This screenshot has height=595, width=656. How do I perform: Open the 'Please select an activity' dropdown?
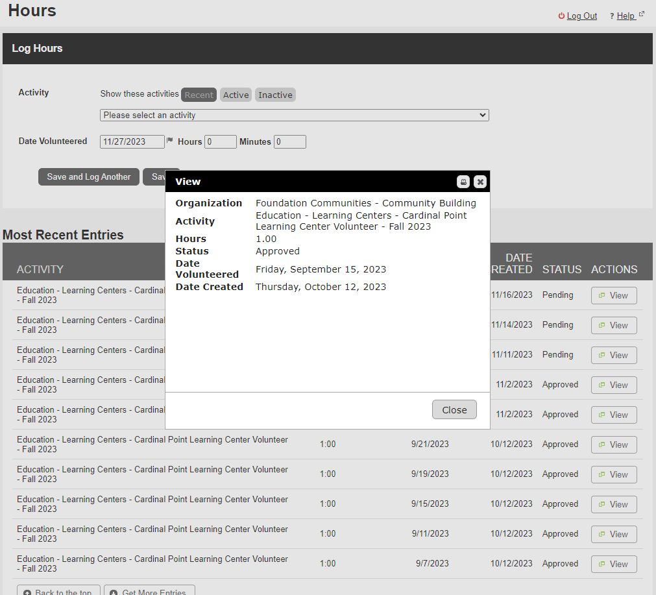click(295, 115)
